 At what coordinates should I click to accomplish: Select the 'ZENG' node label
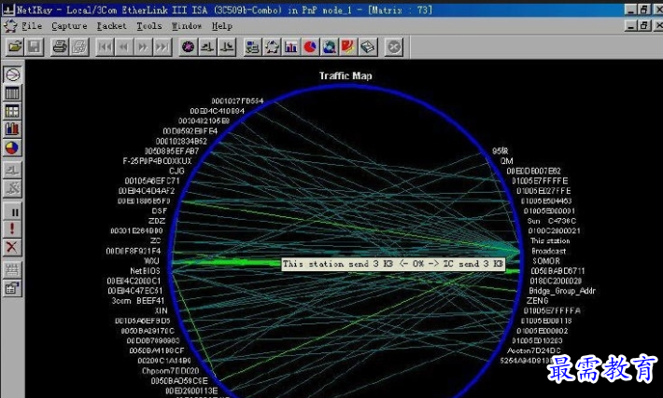538,300
